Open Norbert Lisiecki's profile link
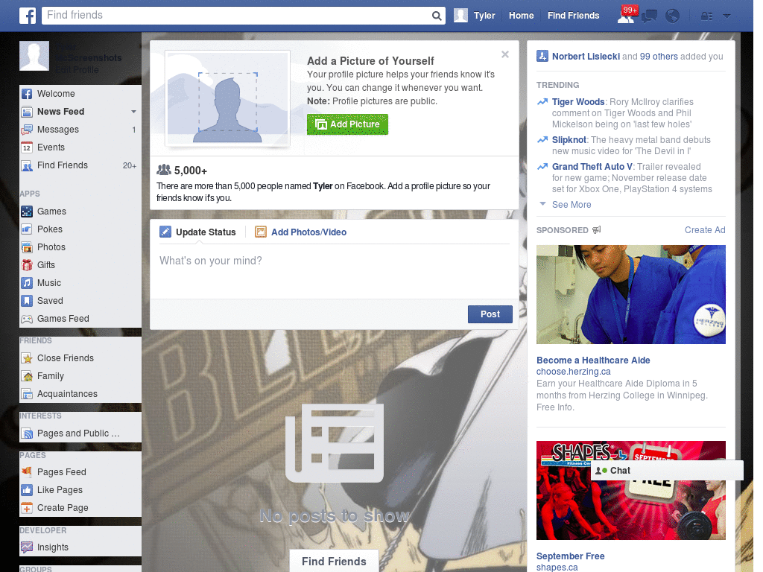 coord(586,57)
